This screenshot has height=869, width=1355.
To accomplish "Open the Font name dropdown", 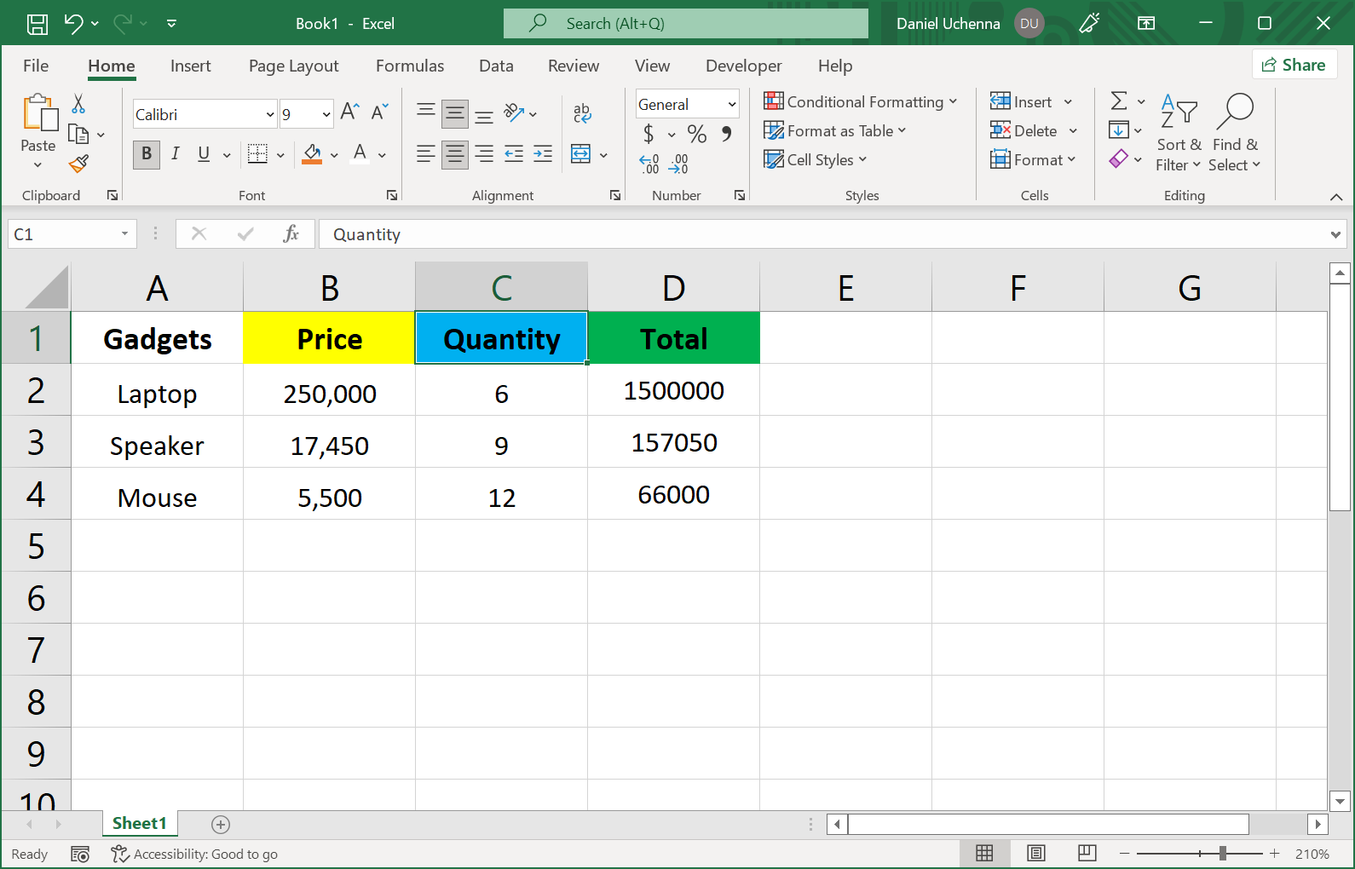I will pyautogui.click(x=270, y=115).
